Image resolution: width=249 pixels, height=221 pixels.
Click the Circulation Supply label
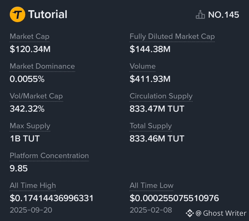[161, 96]
